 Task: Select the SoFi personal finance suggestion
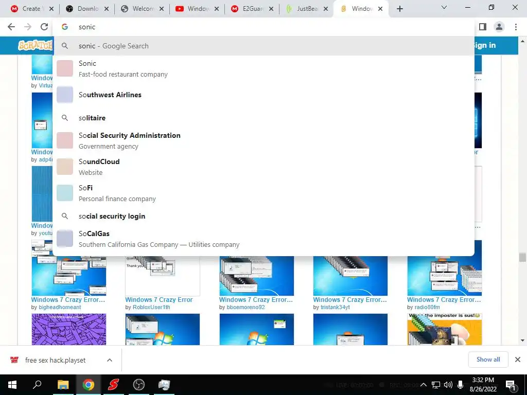[x=263, y=193]
